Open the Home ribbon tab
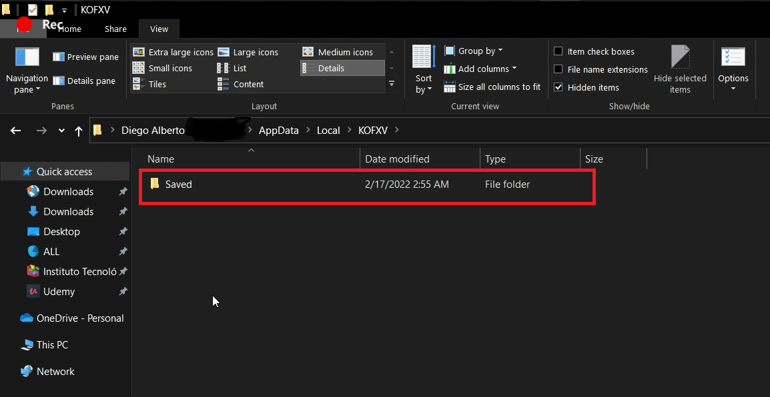770x397 pixels. click(69, 29)
